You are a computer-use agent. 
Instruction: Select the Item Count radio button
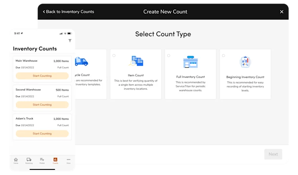coord(114,56)
